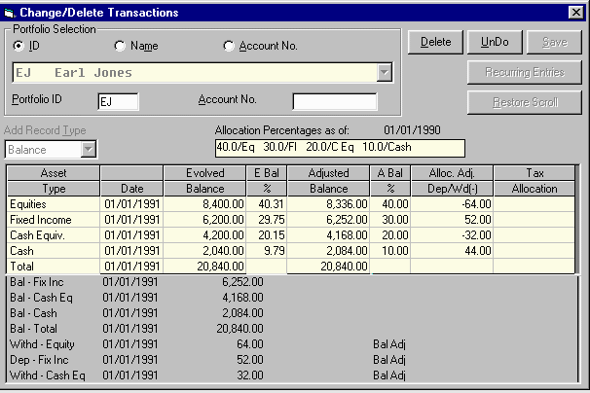This screenshot has height=393, width=590.
Task: Select the ID radio button
Action: (x=18, y=46)
